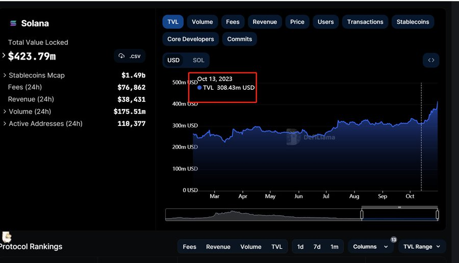Click the blue TVL legend dot in tooltip
Image resolution: width=459 pixels, height=263 pixels.
click(199, 88)
